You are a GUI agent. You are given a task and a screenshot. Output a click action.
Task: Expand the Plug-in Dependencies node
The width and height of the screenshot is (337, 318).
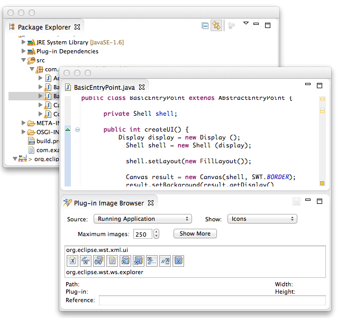pos(23,51)
